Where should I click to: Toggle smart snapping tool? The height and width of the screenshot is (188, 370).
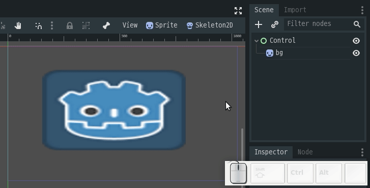click(x=39, y=25)
